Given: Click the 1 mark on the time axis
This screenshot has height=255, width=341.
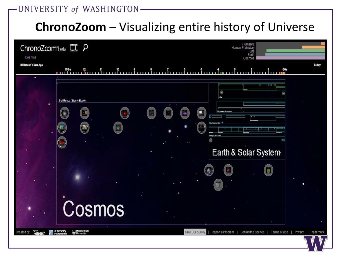Looking at the screenshot, I should pyautogui.click(x=268, y=70).
